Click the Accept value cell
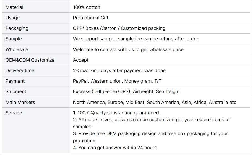 160,60
